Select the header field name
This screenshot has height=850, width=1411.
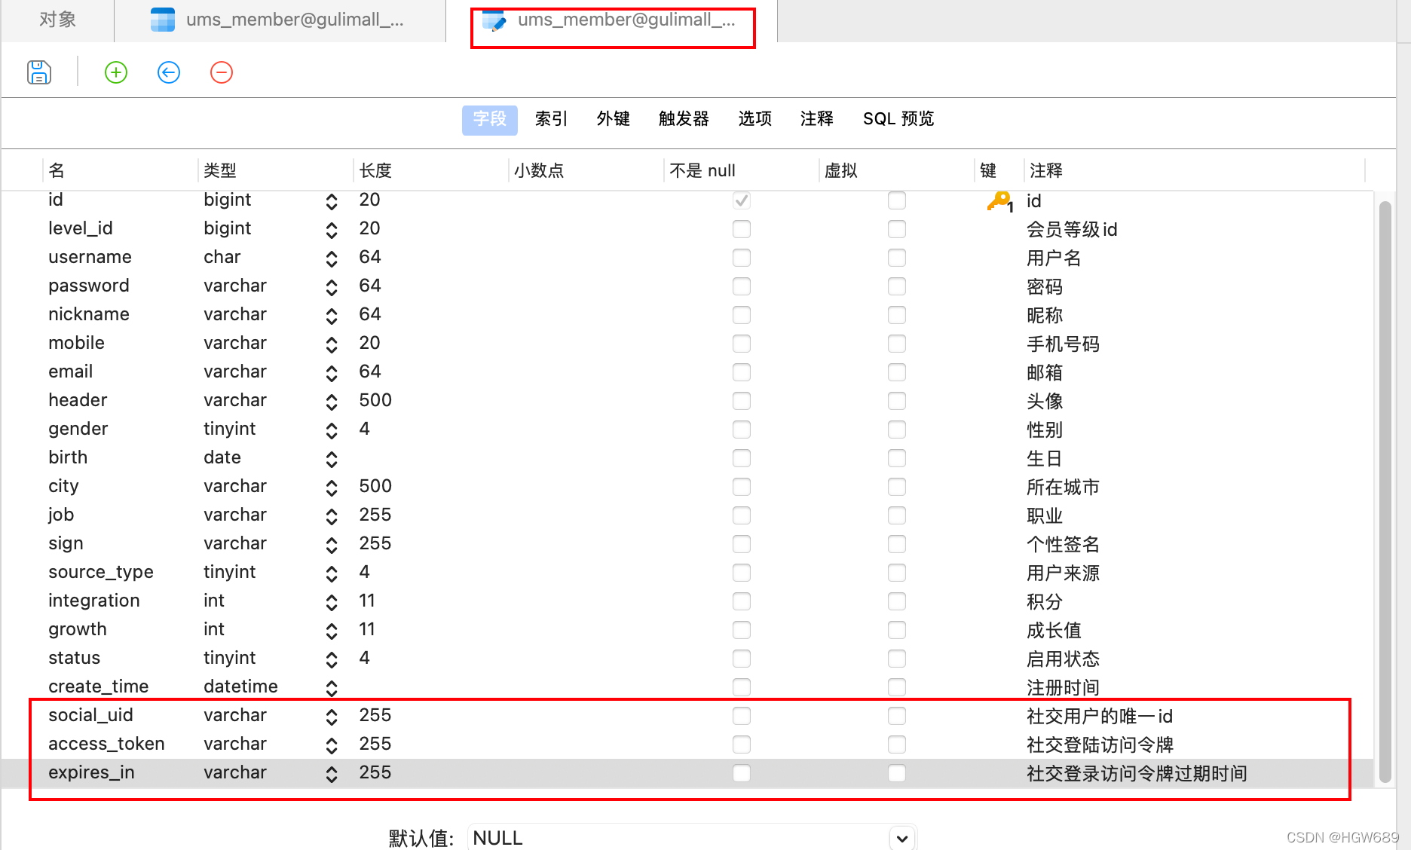pos(78,400)
